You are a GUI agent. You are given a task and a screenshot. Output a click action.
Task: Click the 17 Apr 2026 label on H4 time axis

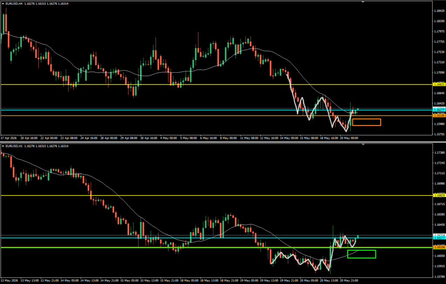click(x=9, y=138)
